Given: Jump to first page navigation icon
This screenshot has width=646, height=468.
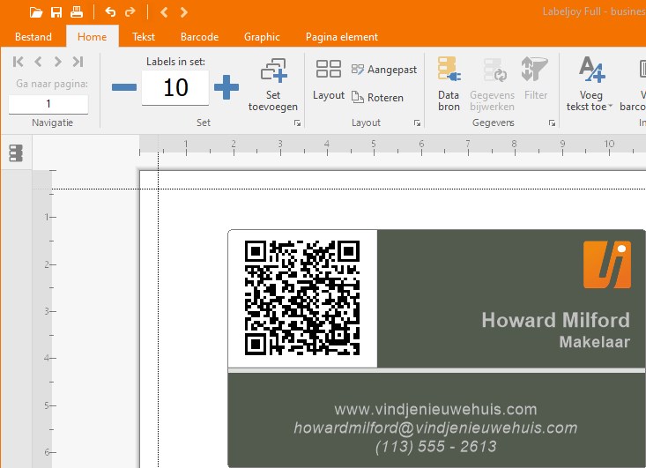Looking at the screenshot, I should point(19,62).
